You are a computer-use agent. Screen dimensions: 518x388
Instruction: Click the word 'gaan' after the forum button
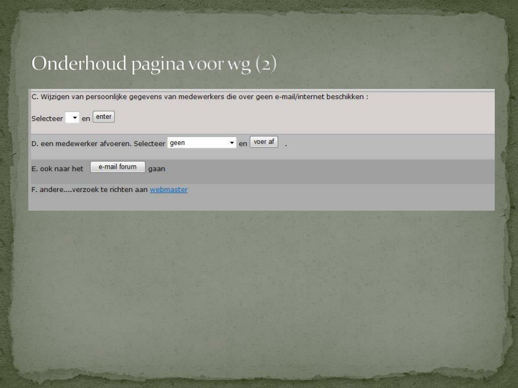(x=157, y=169)
